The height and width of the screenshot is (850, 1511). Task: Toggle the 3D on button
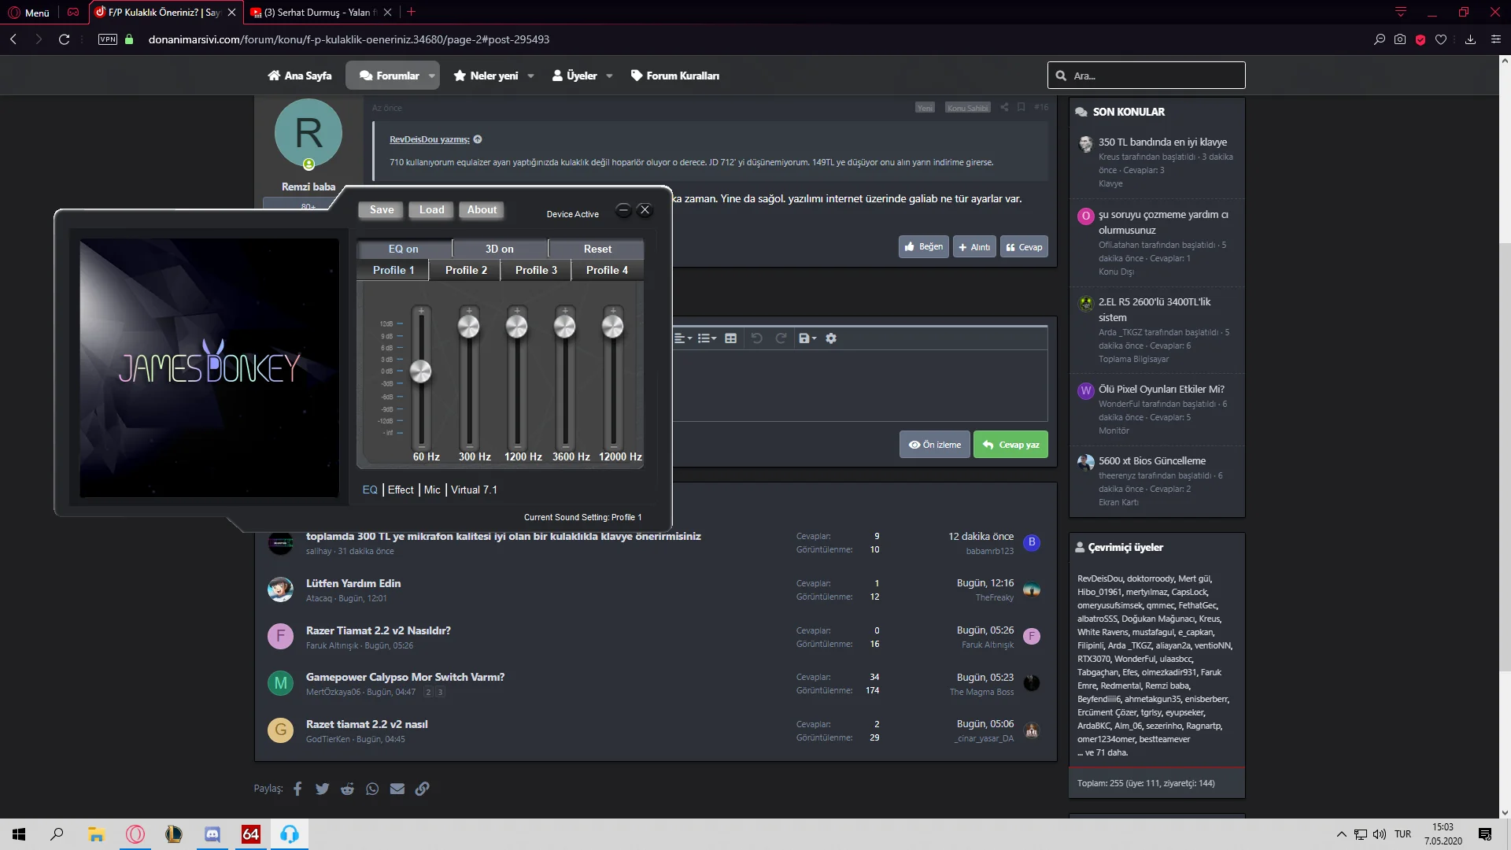pyautogui.click(x=499, y=249)
